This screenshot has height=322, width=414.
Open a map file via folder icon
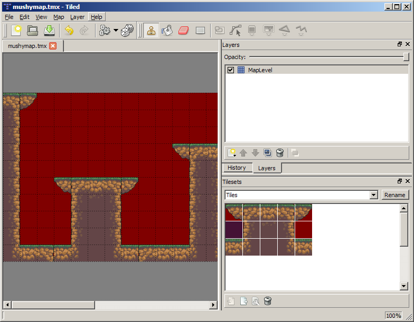[33, 31]
